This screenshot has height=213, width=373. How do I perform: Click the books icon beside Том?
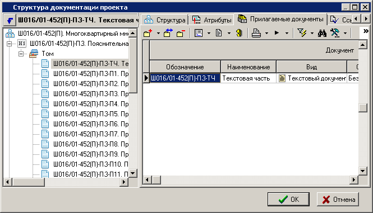coord(34,54)
